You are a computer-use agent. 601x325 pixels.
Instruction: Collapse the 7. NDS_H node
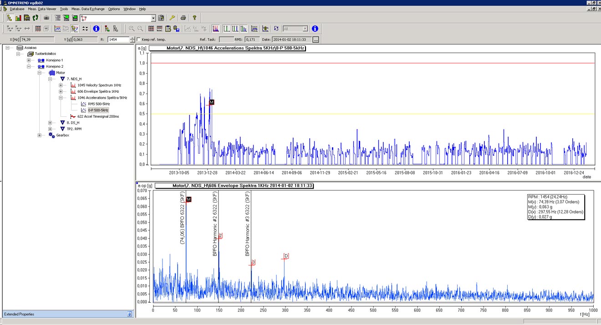pos(51,79)
